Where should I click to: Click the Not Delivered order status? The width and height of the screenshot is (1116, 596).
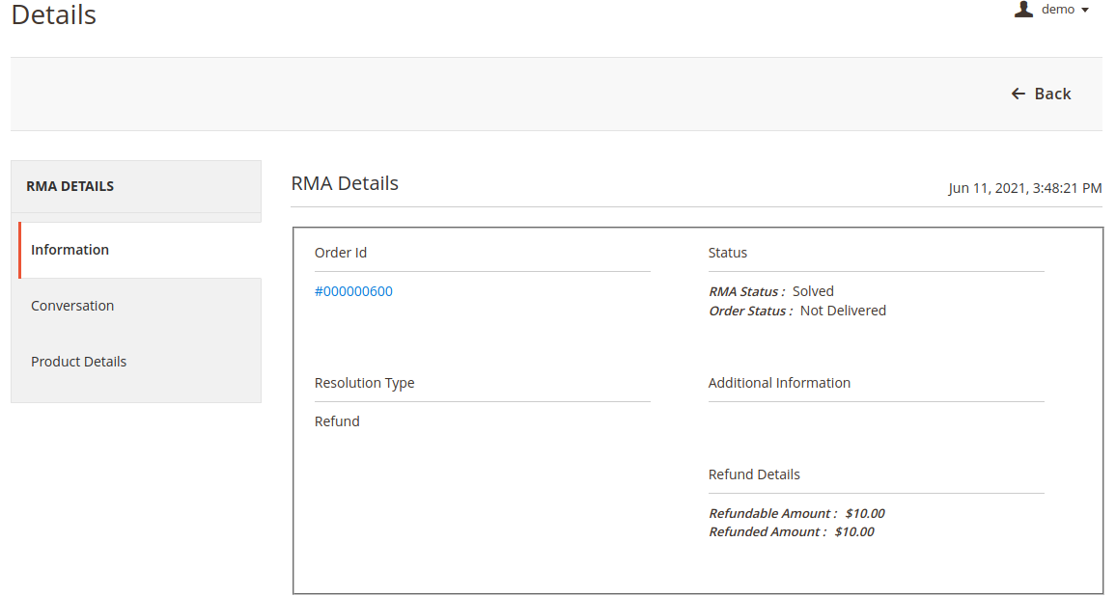[843, 311]
